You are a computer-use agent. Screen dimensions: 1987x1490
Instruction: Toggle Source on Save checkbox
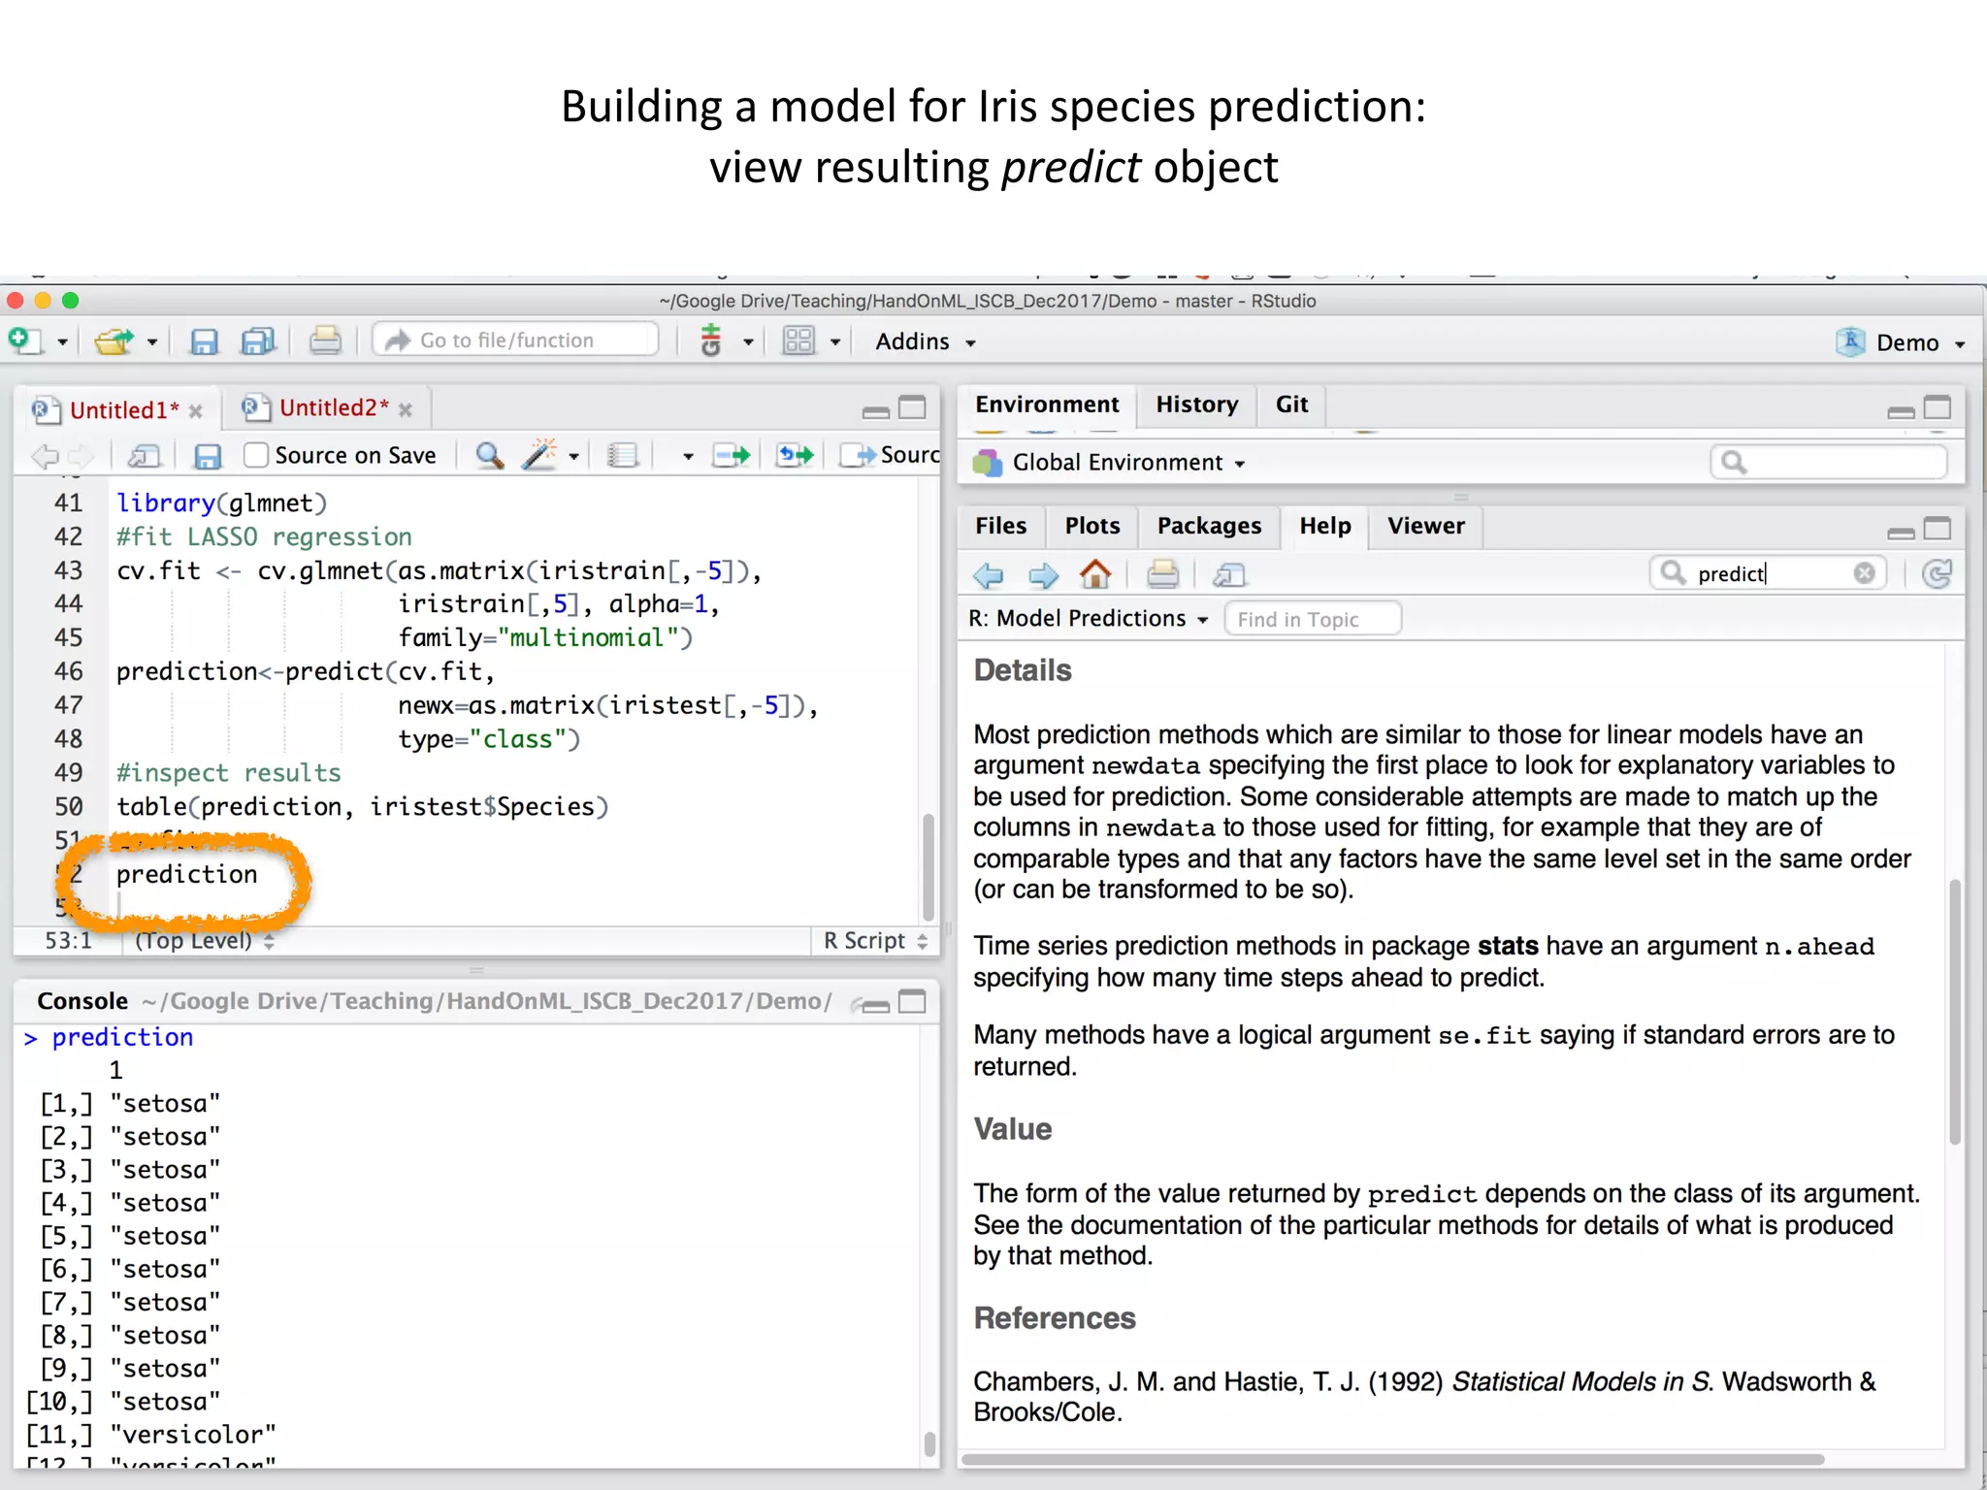(256, 455)
